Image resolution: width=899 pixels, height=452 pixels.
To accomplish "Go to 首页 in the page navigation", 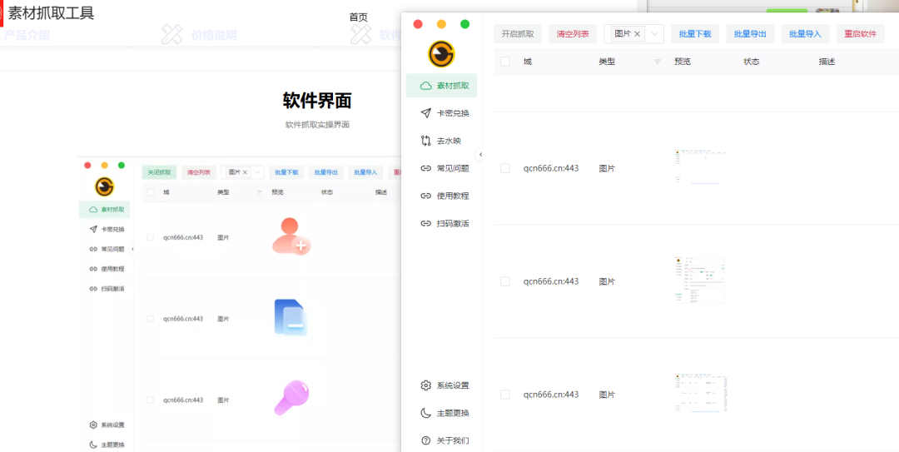I will click(x=358, y=17).
